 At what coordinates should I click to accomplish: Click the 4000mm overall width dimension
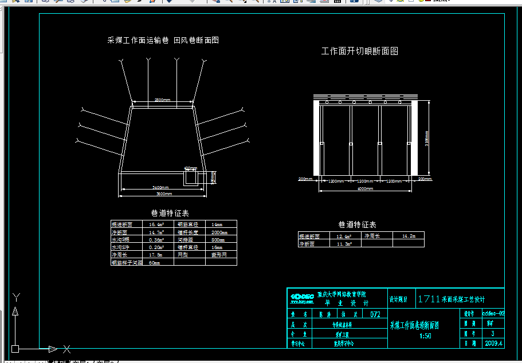pos(365,188)
